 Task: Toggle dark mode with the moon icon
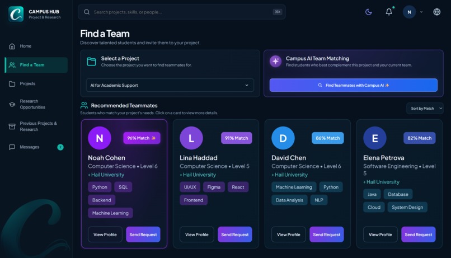(x=368, y=12)
